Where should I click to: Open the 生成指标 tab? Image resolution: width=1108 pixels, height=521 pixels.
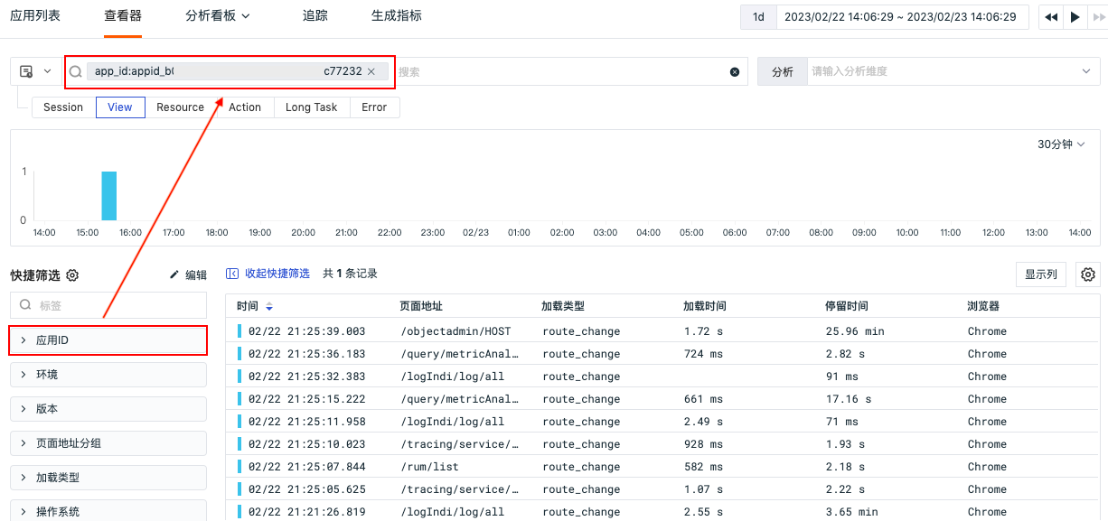point(397,16)
